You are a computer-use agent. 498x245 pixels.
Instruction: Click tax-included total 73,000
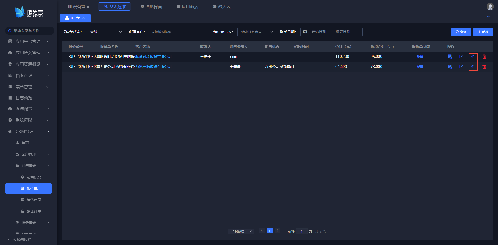click(x=376, y=67)
